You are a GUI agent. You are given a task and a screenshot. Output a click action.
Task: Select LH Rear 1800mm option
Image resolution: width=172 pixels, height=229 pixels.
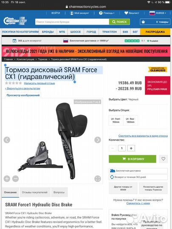(130, 120)
